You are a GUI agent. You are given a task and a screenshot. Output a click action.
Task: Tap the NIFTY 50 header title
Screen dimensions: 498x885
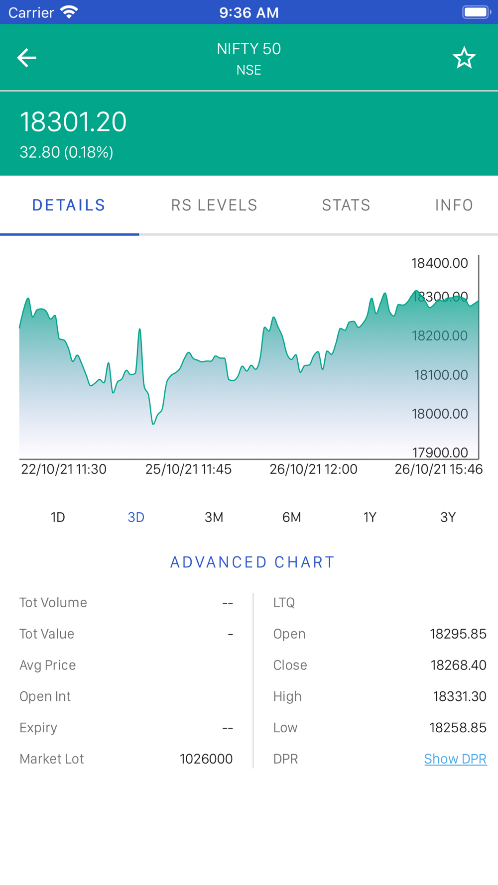(249, 49)
